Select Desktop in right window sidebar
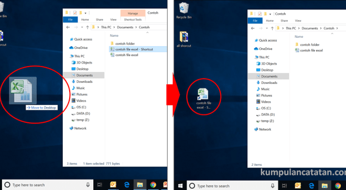 coord(265,70)
